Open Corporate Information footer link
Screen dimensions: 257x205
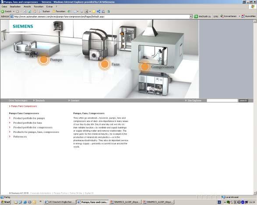[x=40, y=193]
